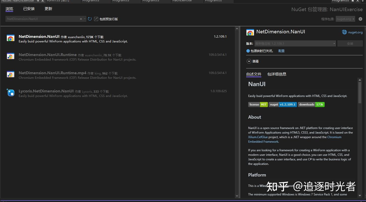
Task: Click the Chrome icon in the details header
Action: [x=250, y=32]
